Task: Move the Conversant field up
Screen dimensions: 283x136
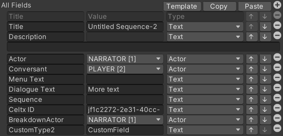Action: tap(251, 69)
